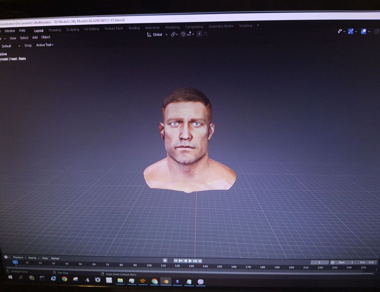The height and width of the screenshot is (292, 380).
Task: Jump to the next keyframe
Action: pos(195,261)
